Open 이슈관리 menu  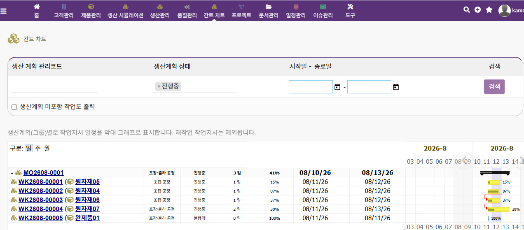[323, 11]
